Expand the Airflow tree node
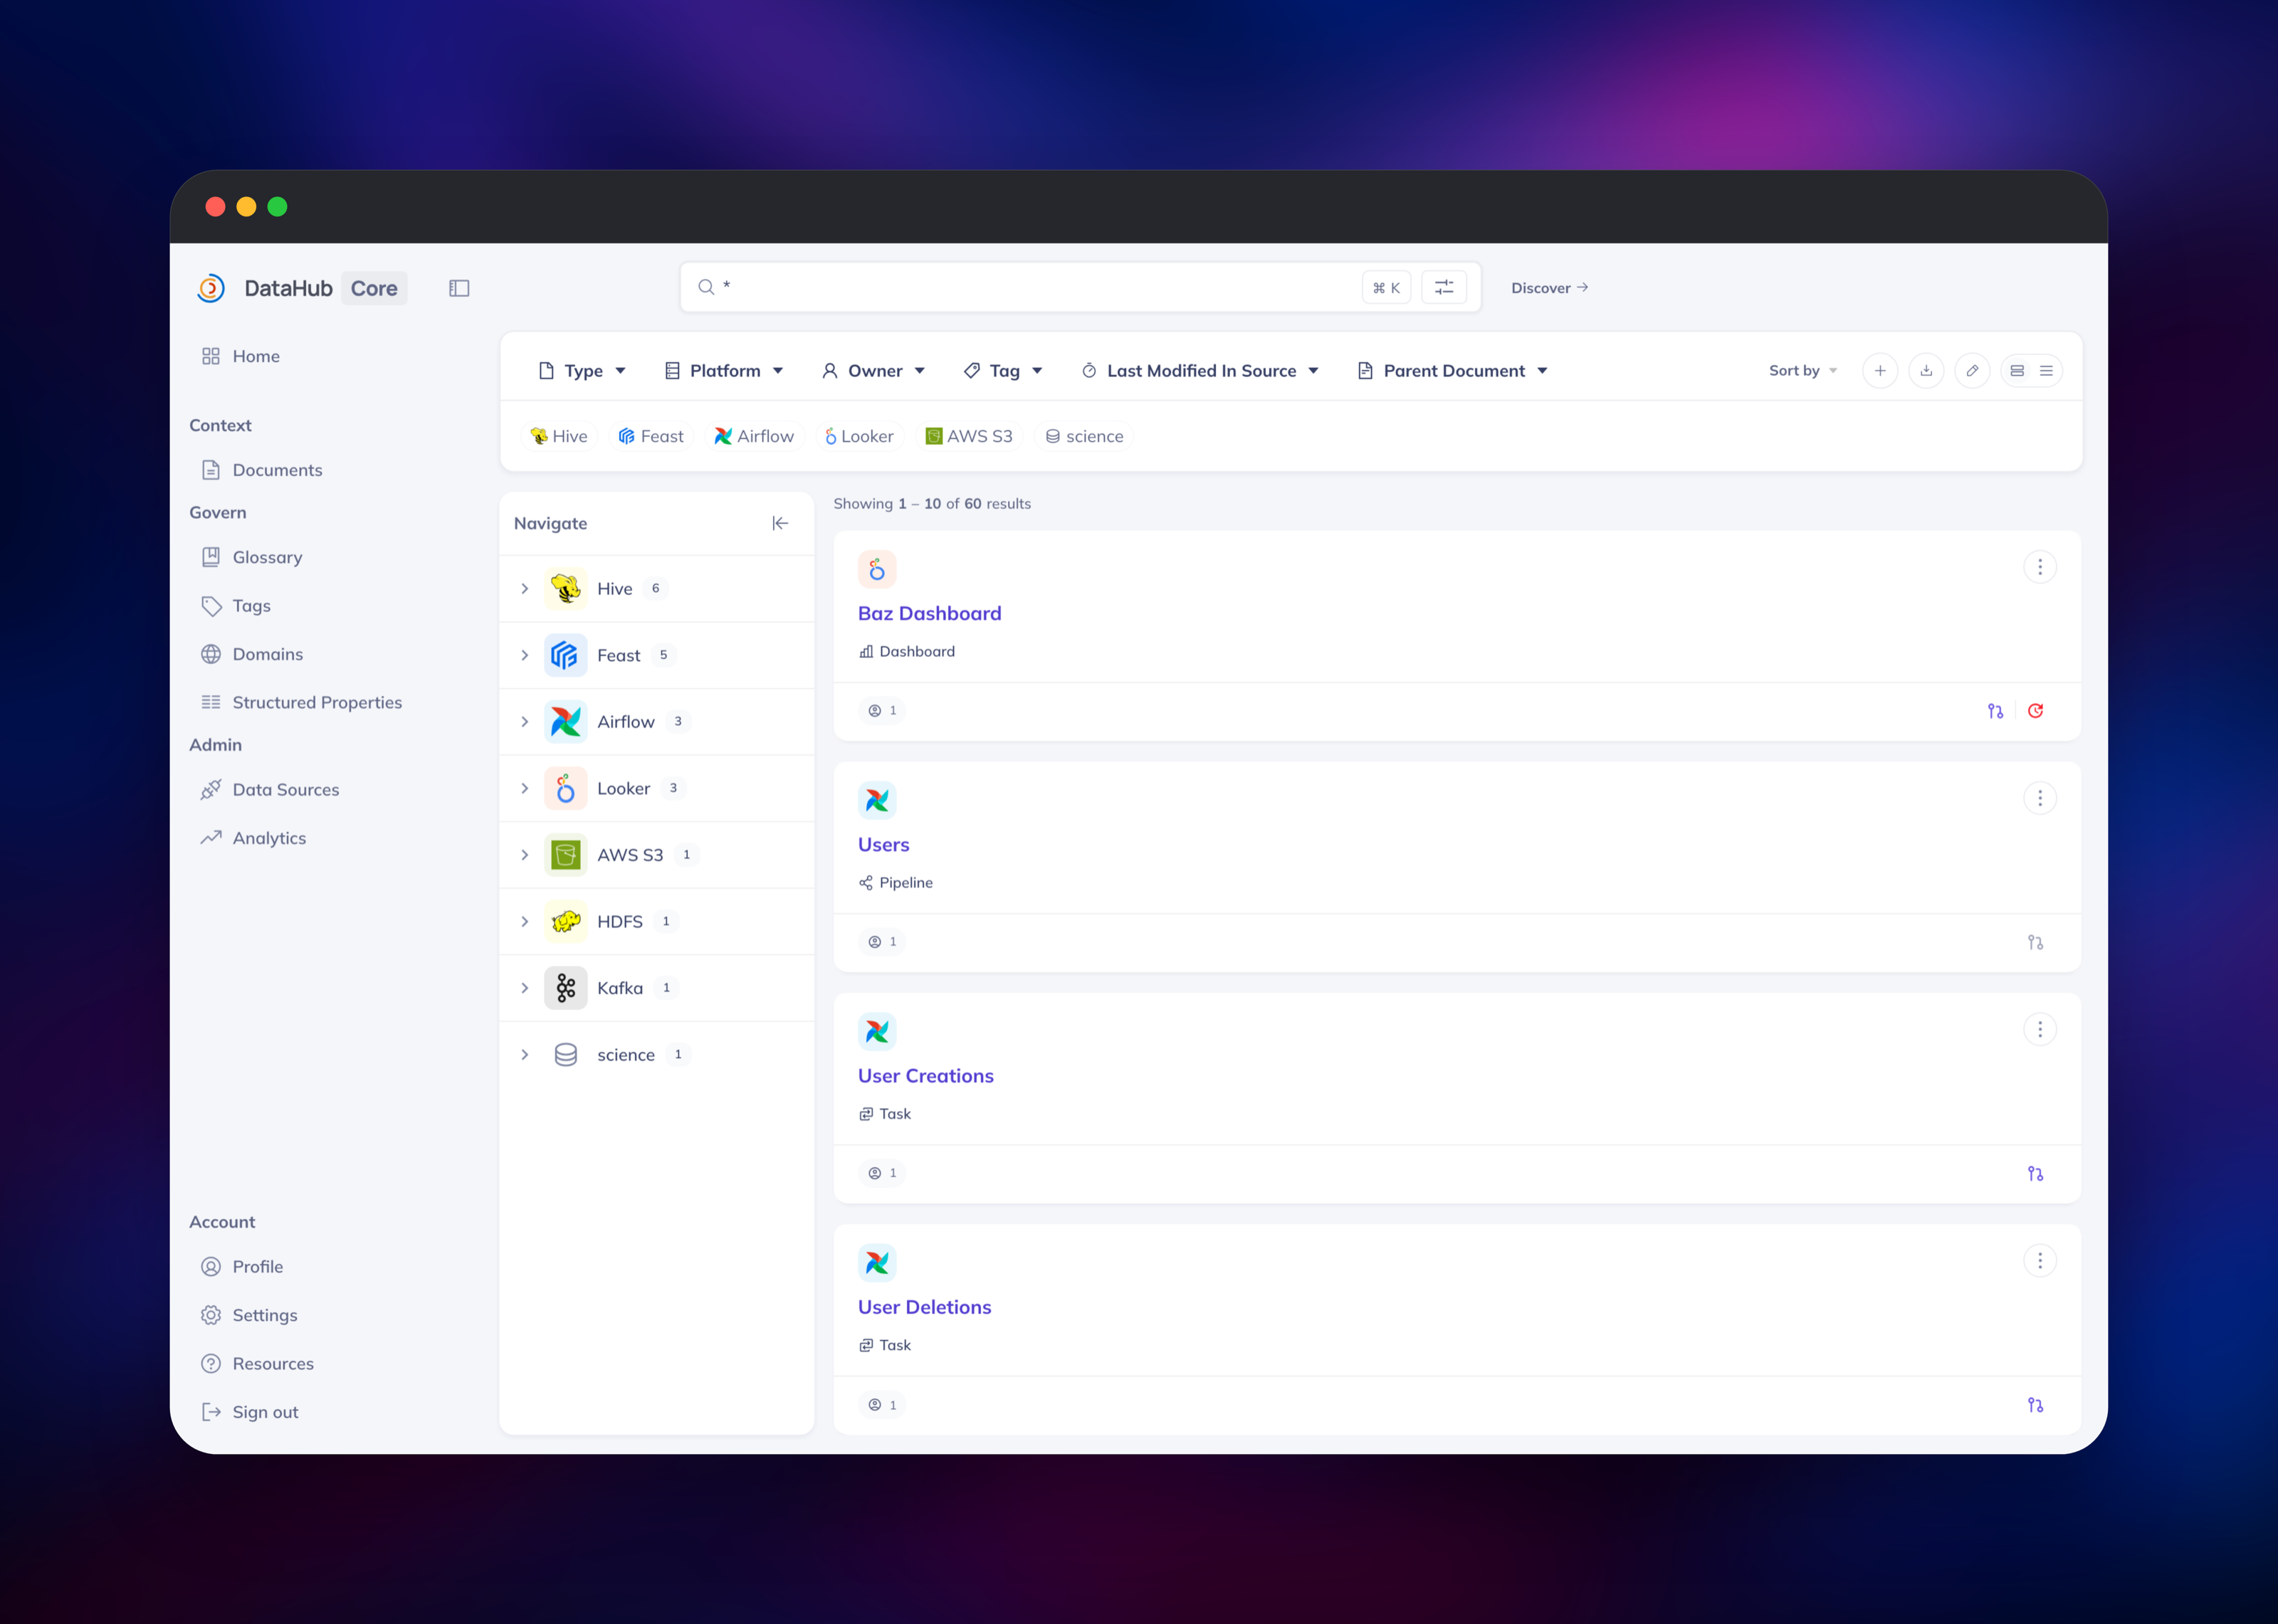This screenshot has height=1624, width=2278. (x=525, y=722)
